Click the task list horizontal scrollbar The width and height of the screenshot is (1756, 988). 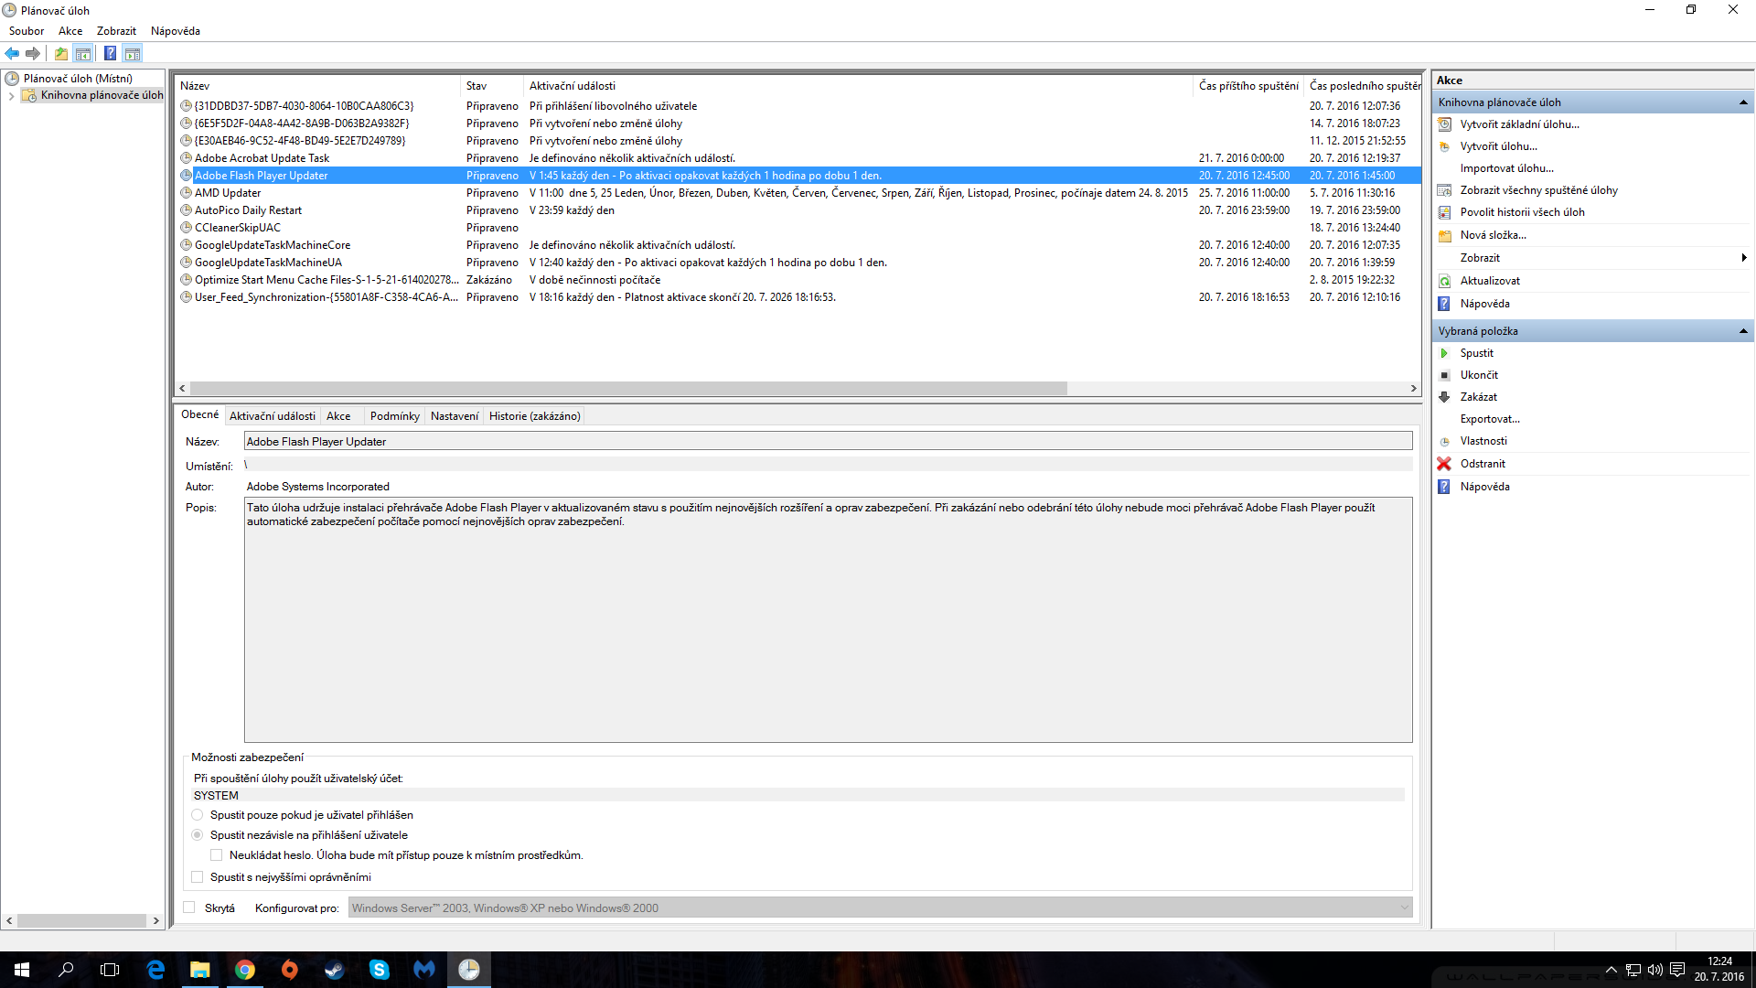[x=627, y=389]
